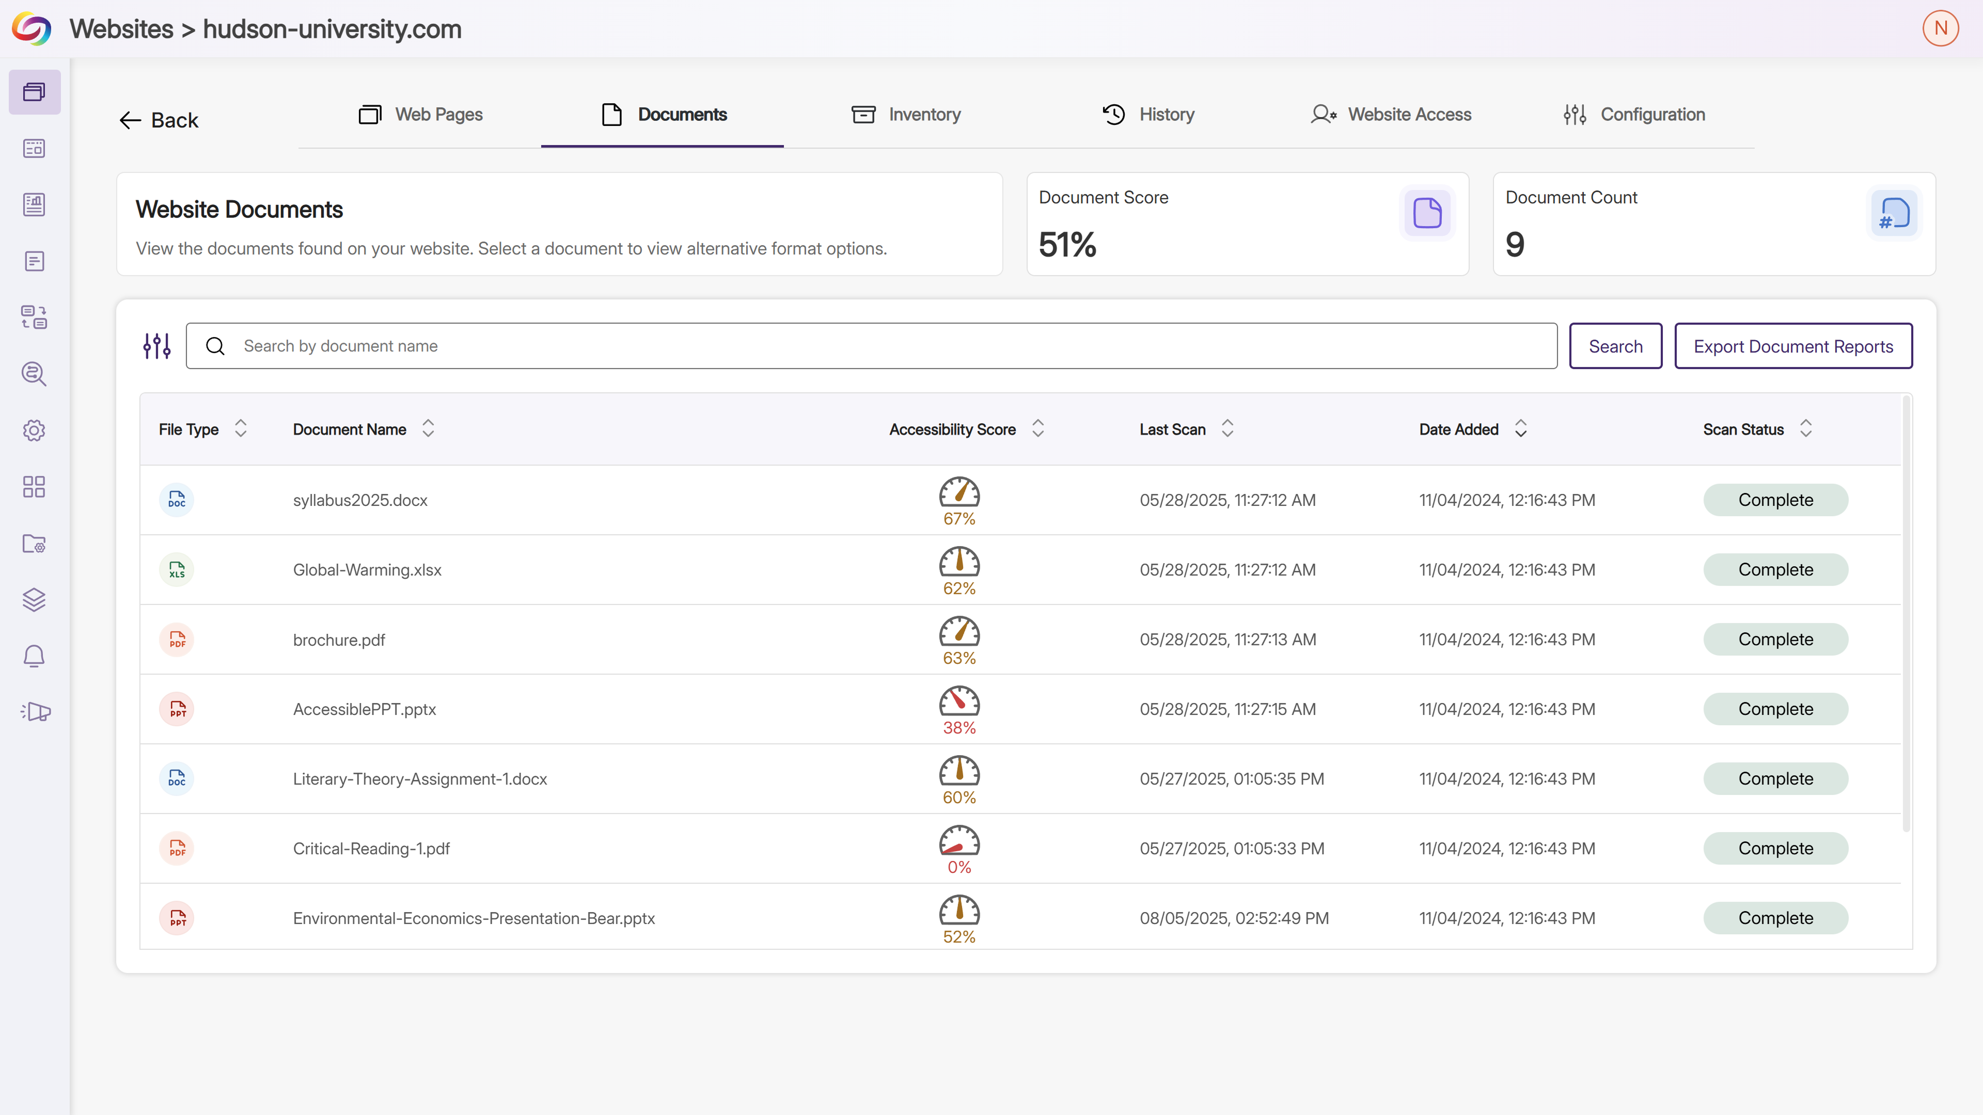Open the magnifier scan sidebar icon

click(34, 374)
